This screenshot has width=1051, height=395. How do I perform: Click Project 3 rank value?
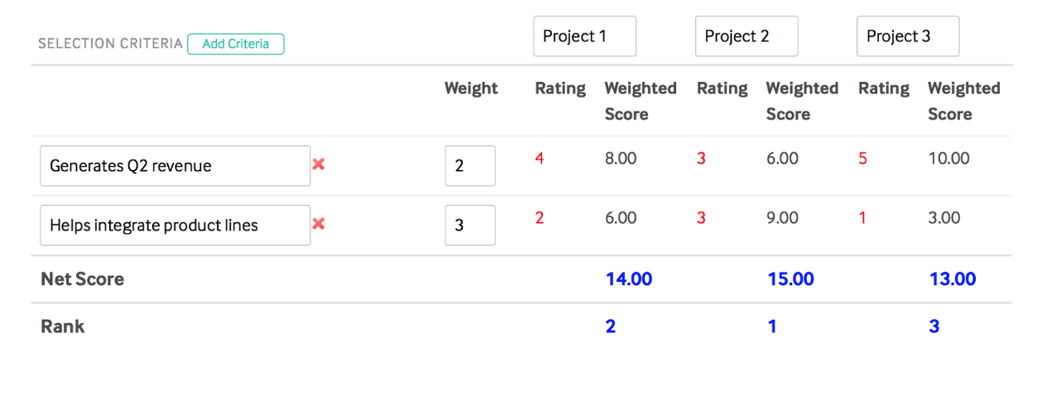934,326
